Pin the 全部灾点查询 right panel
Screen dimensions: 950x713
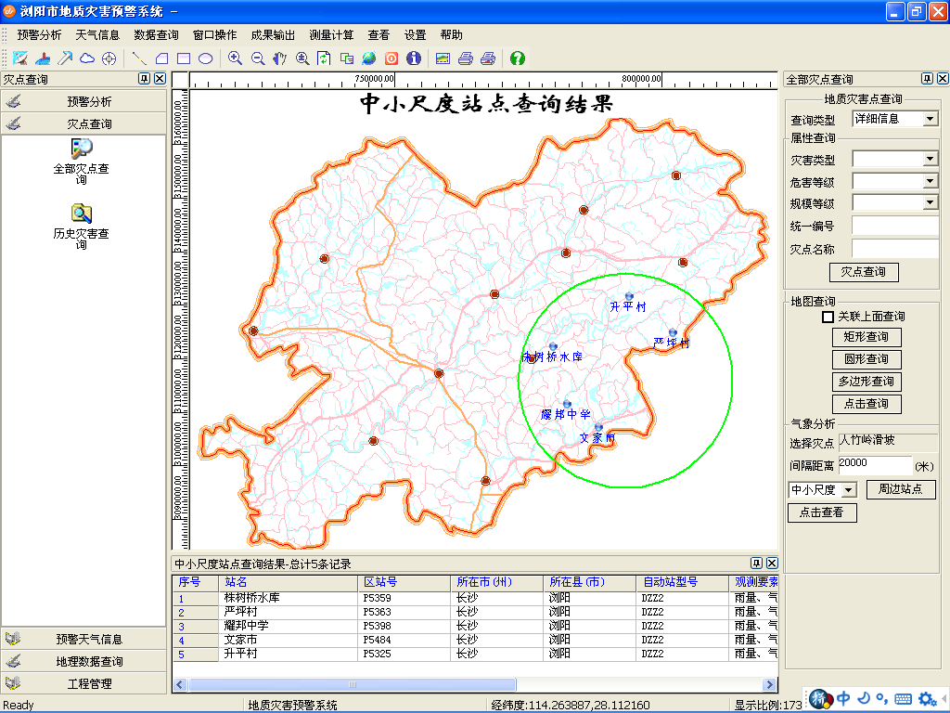click(x=926, y=79)
